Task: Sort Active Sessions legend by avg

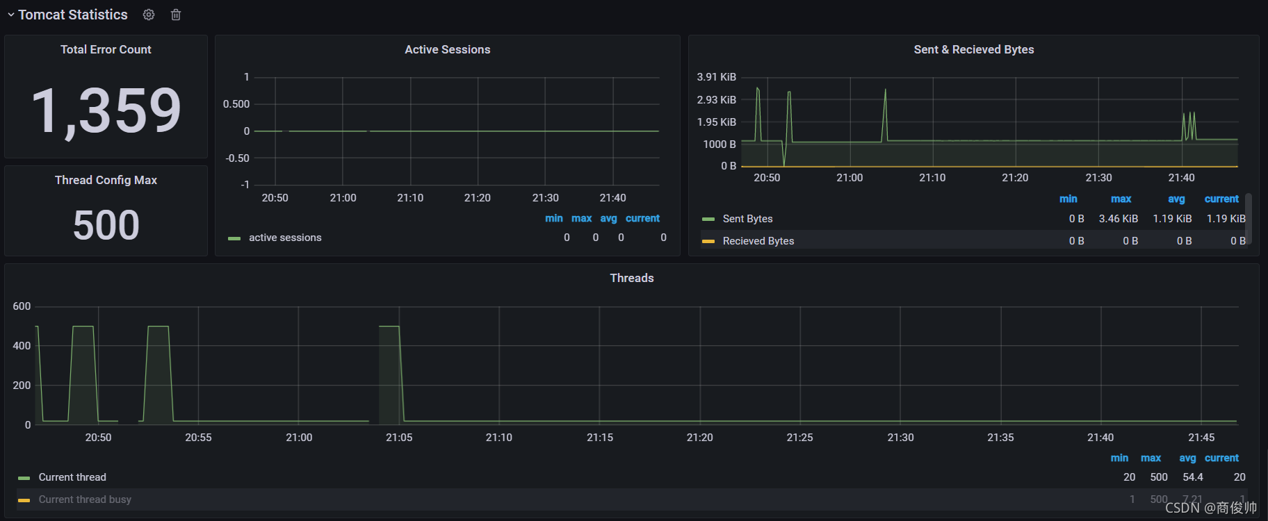Action: point(609,218)
